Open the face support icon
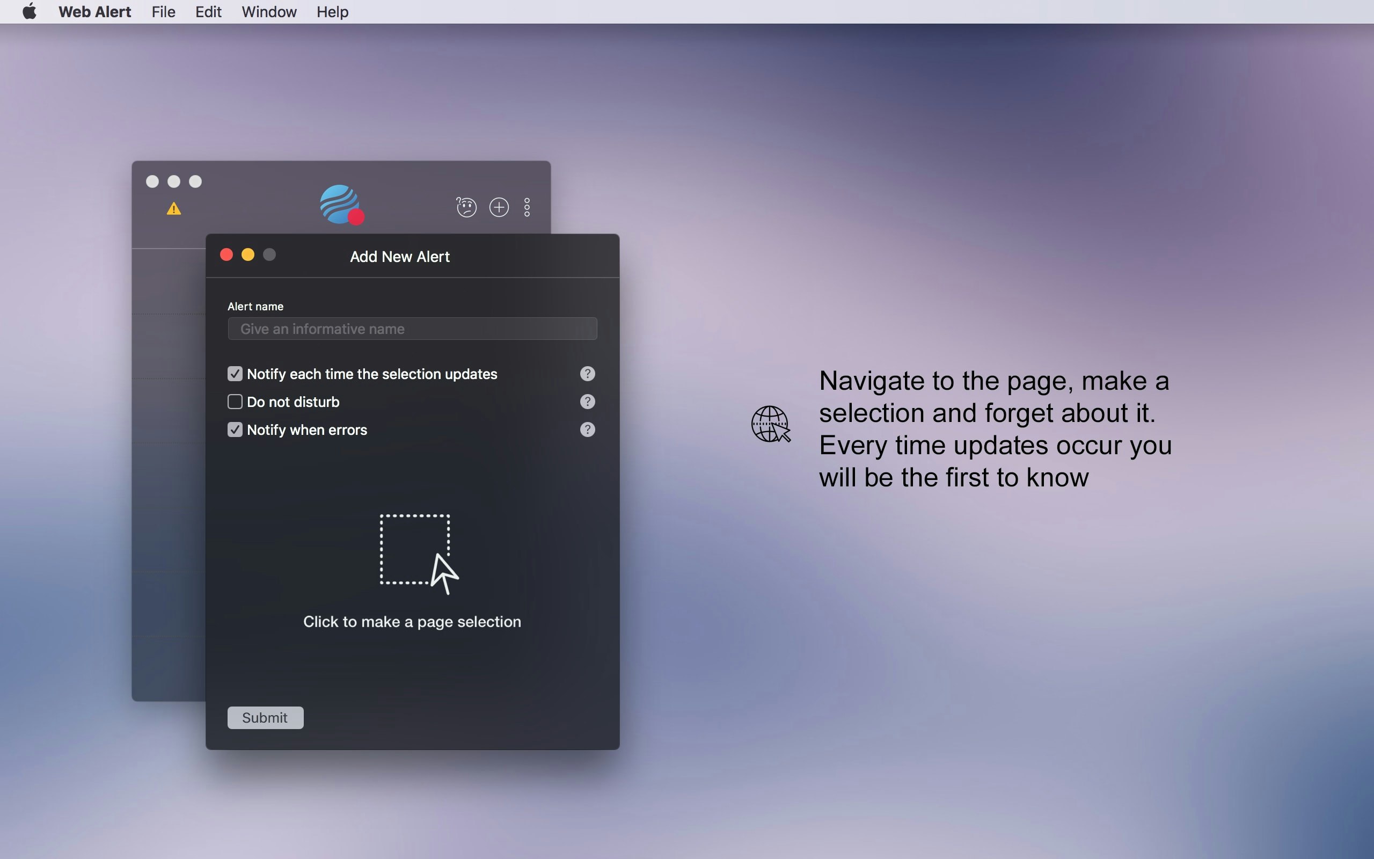The image size is (1374, 859). [466, 207]
